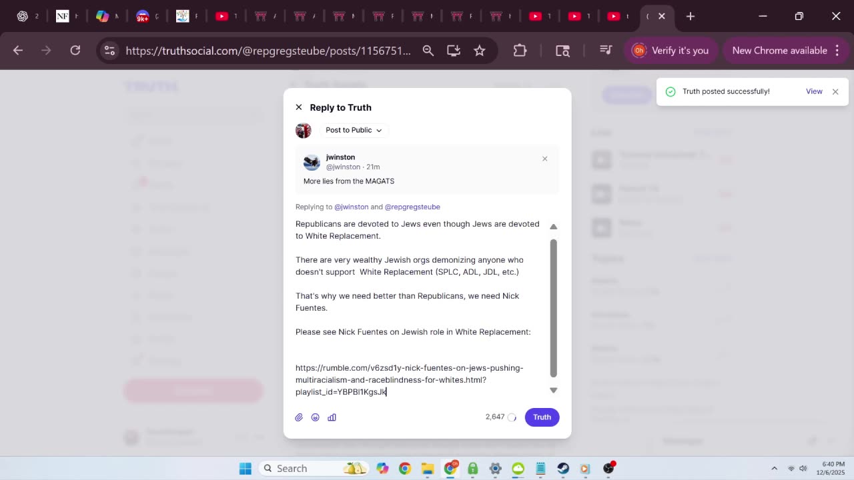Click the reply text scrollbar thumb
854x480 pixels.
point(553,307)
